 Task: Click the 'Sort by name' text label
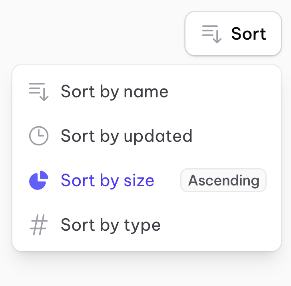click(x=114, y=92)
